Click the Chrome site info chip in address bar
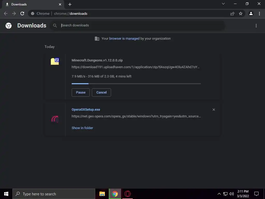Image resolution: width=265 pixels, height=199 pixels. pyautogui.click(x=40, y=13)
